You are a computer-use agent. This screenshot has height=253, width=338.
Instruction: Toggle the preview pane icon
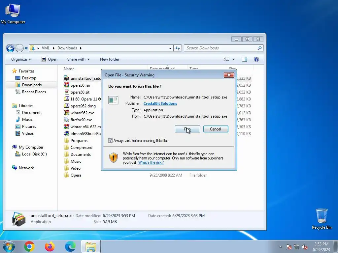point(245,59)
